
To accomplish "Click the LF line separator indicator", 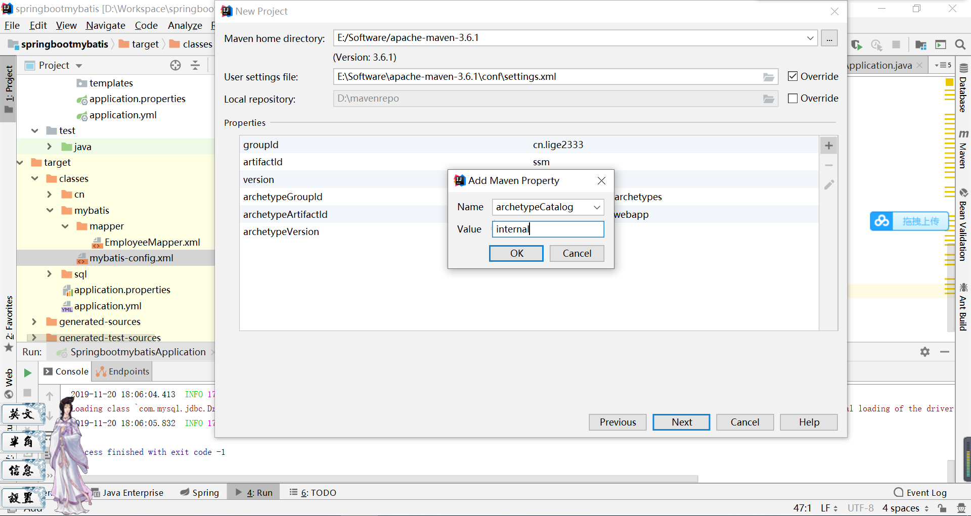I will click(x=829, y=508).
